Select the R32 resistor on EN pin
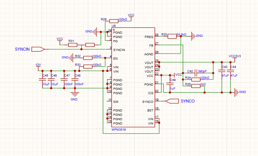258x156 pixels. coord(88,57)
